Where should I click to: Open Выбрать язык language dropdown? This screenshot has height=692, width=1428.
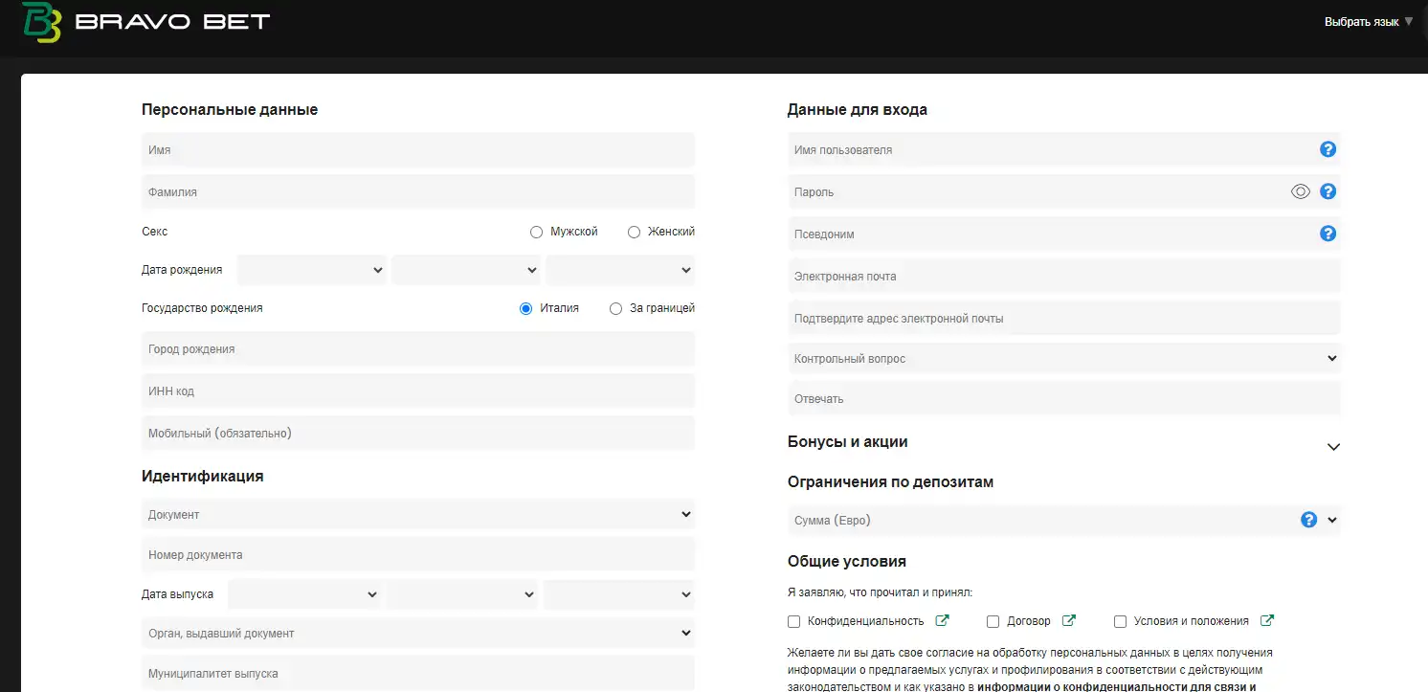(x=1369, y=21)
